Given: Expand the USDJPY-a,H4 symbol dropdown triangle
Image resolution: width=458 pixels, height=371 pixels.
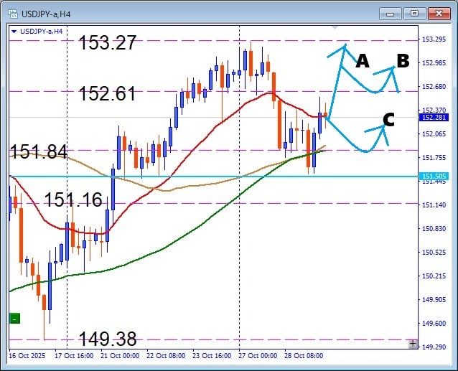Looking at the screenshot, I should [15, 31].
